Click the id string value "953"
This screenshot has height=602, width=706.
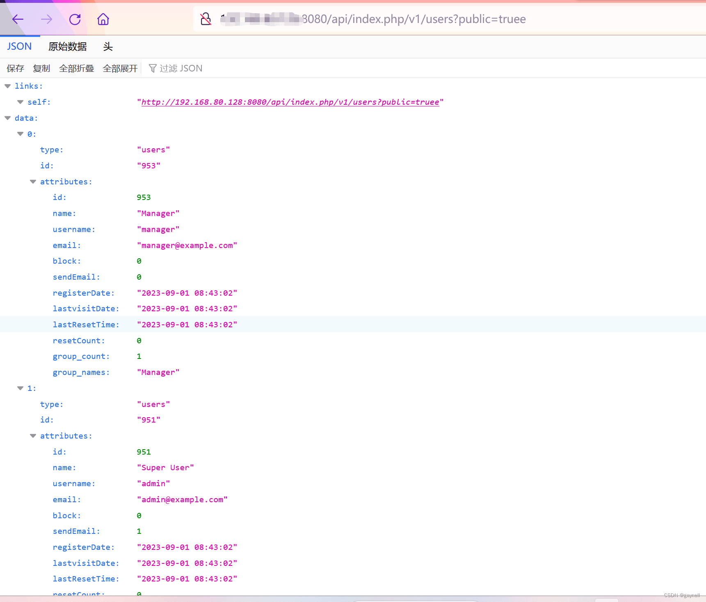pyautogui.click(x=148, y=166)
